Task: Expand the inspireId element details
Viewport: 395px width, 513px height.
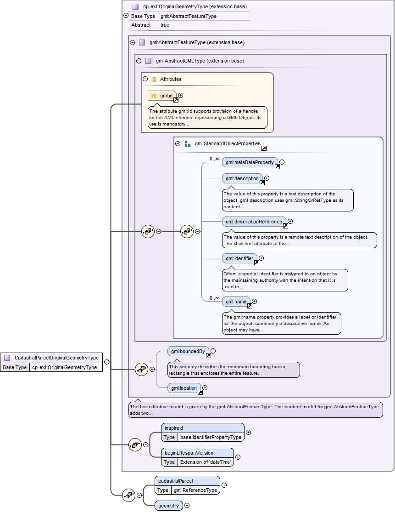Action: point(249,432)
